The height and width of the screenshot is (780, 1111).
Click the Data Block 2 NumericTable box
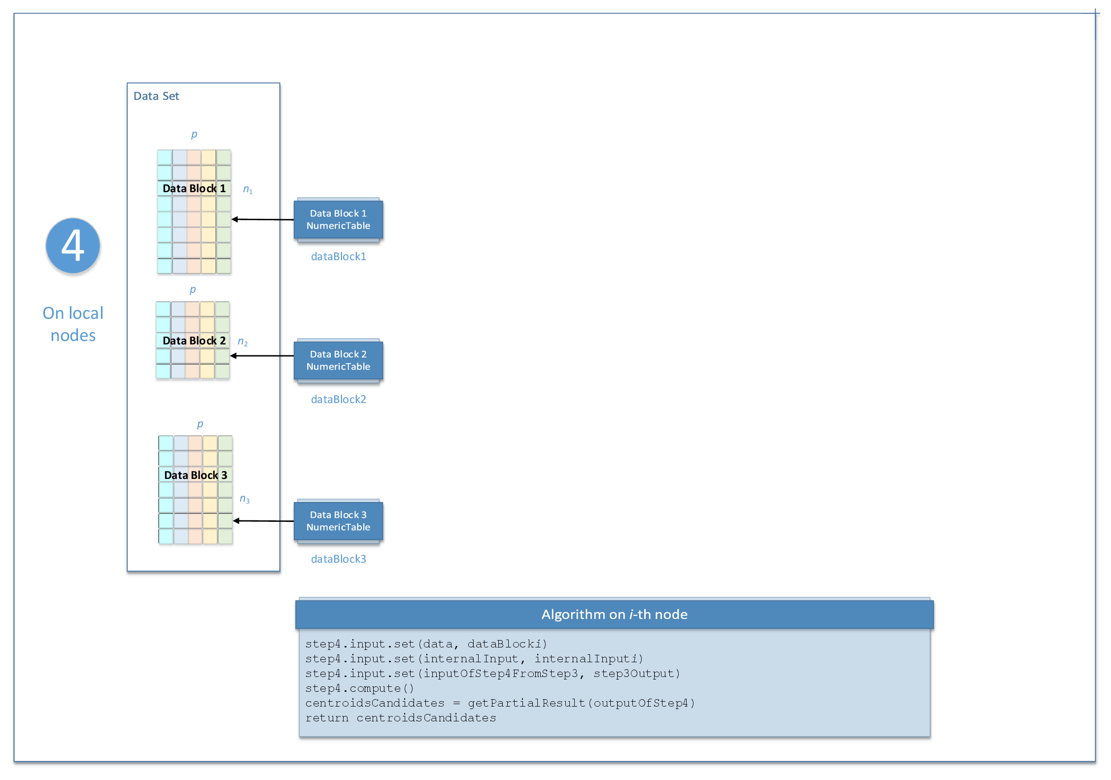point(338,360)
